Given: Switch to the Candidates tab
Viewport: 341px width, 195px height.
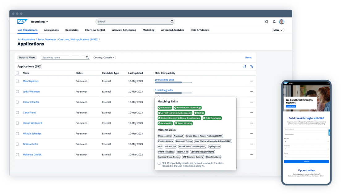Looking at the screenshot, I should [x=72, y=30].
